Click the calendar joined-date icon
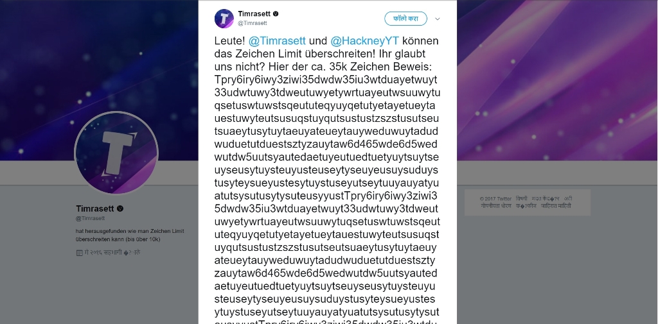 [x=79, y=253]
